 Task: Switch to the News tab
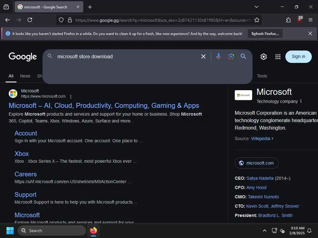coord(25,76)
